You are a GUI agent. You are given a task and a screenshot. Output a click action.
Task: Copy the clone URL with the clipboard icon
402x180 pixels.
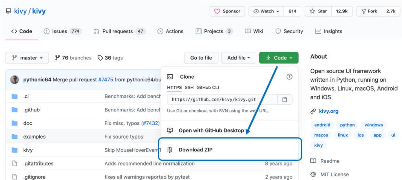pyautogui.click(x=285, y=100)
